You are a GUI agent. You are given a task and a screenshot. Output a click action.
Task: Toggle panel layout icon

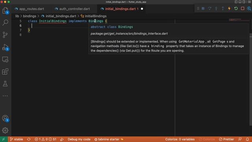coord(240,2)
